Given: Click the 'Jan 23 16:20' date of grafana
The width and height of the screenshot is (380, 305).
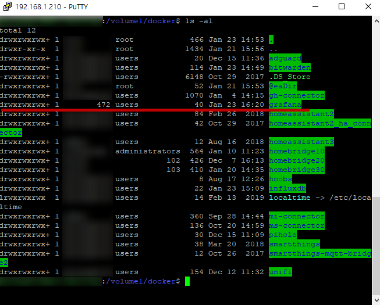Looking at the screenshot, I should pyautogui.click(x=236, y=105).
